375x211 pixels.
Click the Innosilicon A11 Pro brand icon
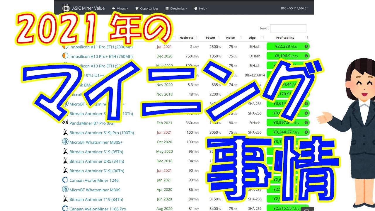coord(65,47)
